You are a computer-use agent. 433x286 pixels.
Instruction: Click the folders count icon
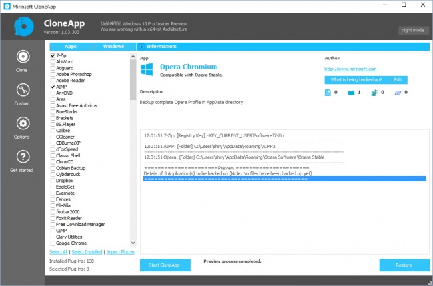tap(351, 93)
